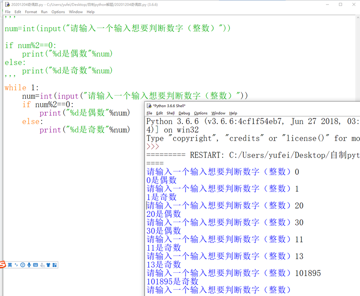The height and width of the screenshot is (296, 360).
Task: Open the emoji smiley panel in the Sogou bar
Action: point(23,265)
